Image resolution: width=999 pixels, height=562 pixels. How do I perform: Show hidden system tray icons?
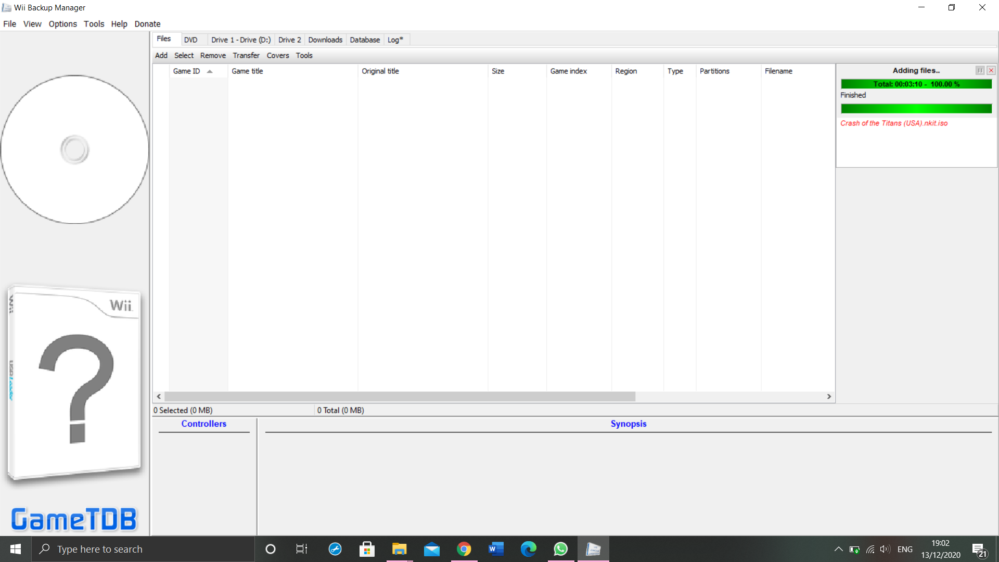point(838,549)
